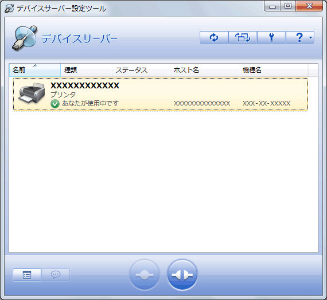327x300 pixels.
Task: Click the round disconnect device button
Action: point(182,275)
